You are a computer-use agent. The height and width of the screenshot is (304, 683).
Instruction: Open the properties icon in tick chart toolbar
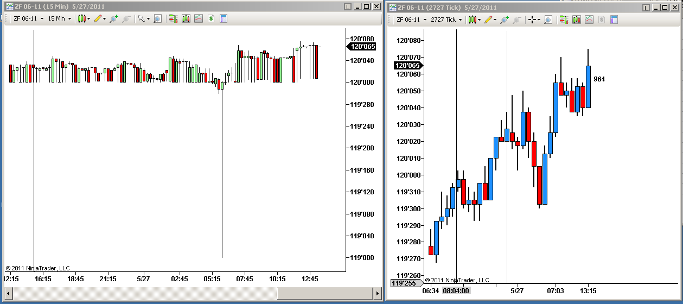coord(614,20)
